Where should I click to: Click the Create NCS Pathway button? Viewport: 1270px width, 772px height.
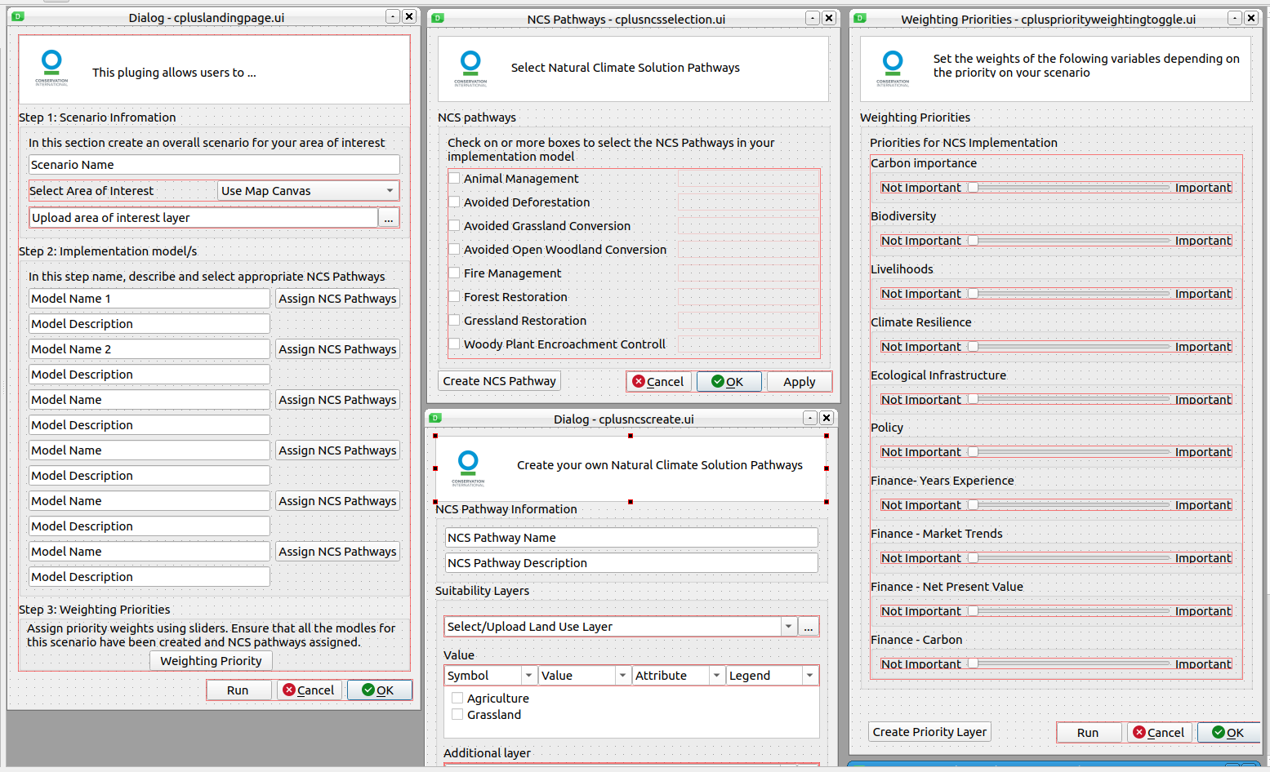(x=499, y=380)
